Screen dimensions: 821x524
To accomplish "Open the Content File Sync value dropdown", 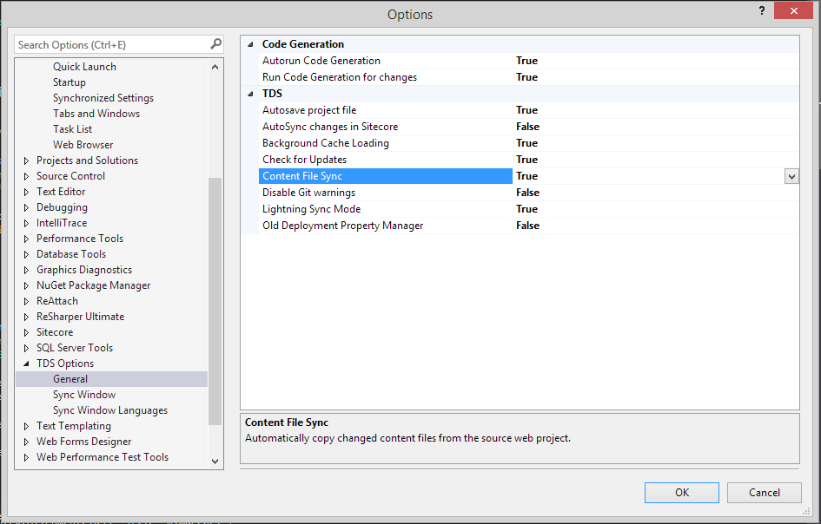I will [791, 175].
